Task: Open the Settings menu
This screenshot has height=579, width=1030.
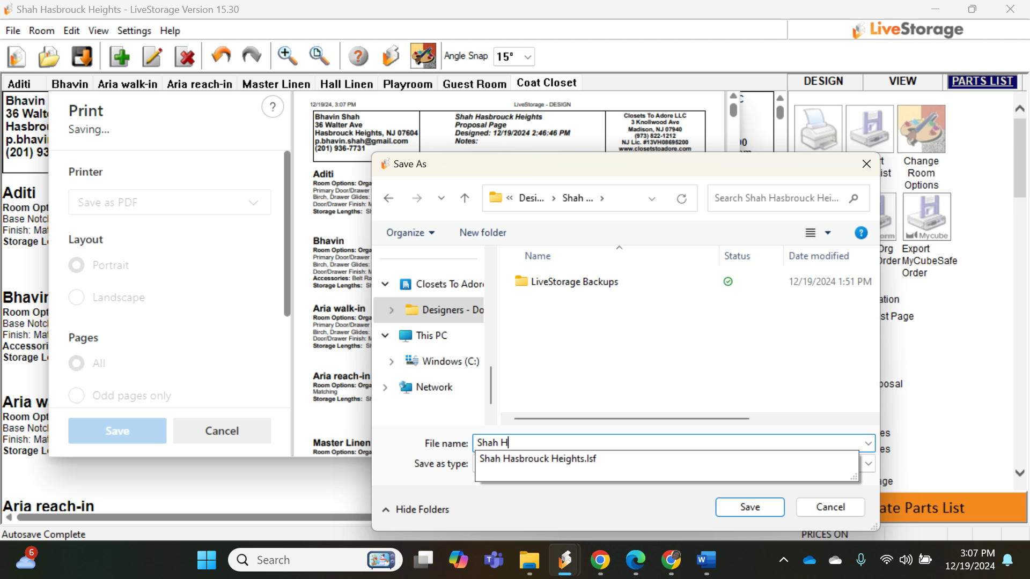Action: 134,31
